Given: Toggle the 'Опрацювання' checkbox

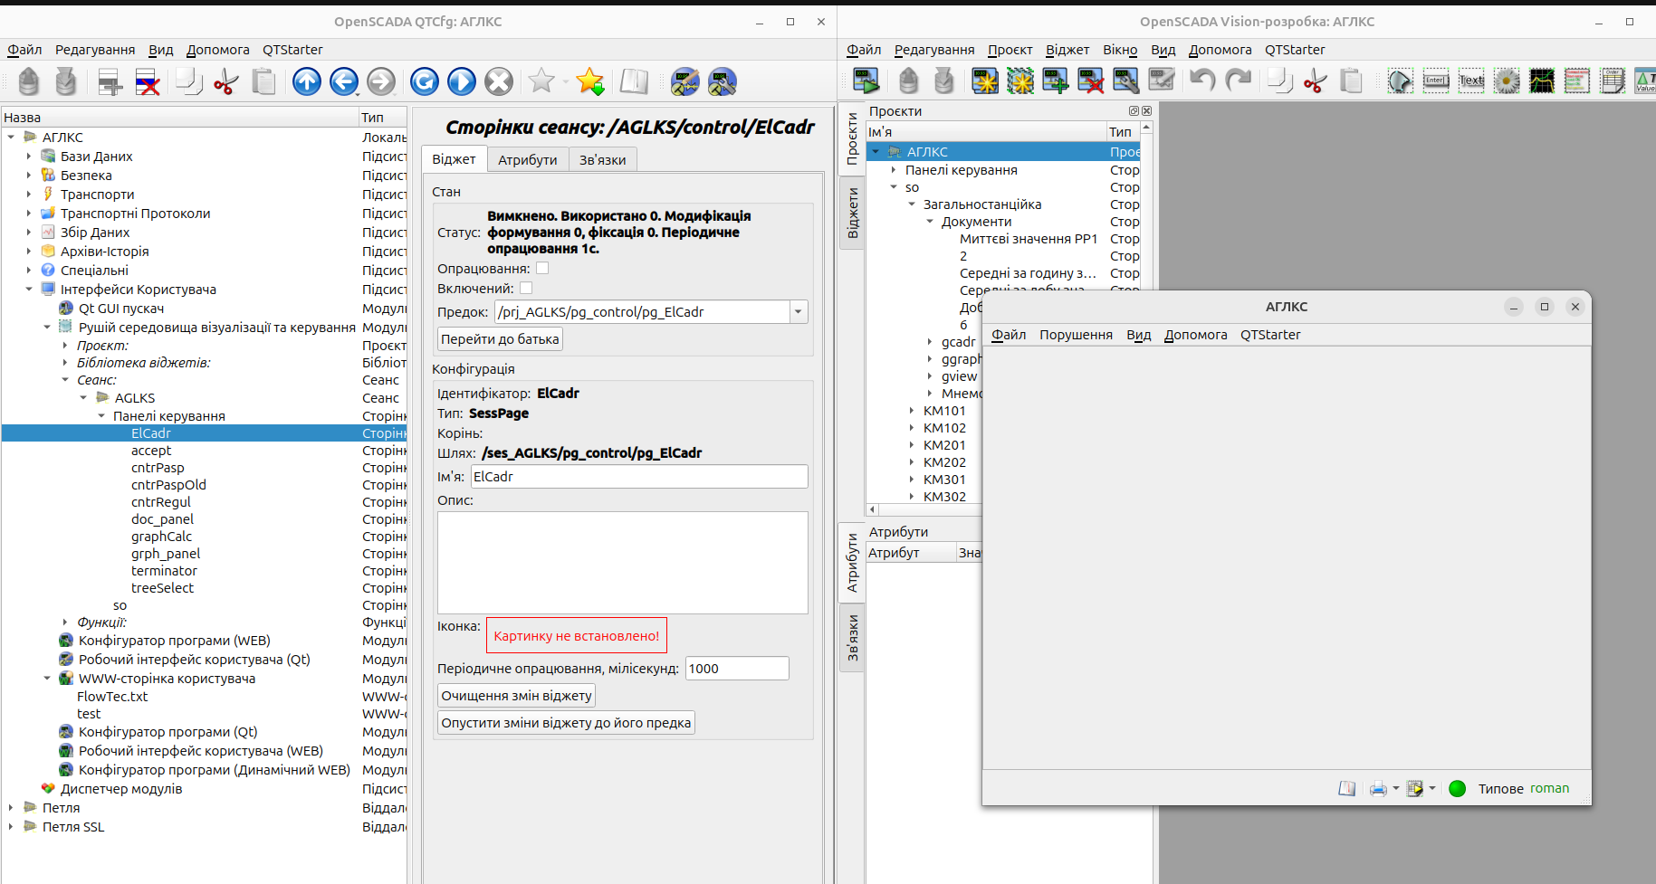Looking at the screenshot, I should (542, 269).
